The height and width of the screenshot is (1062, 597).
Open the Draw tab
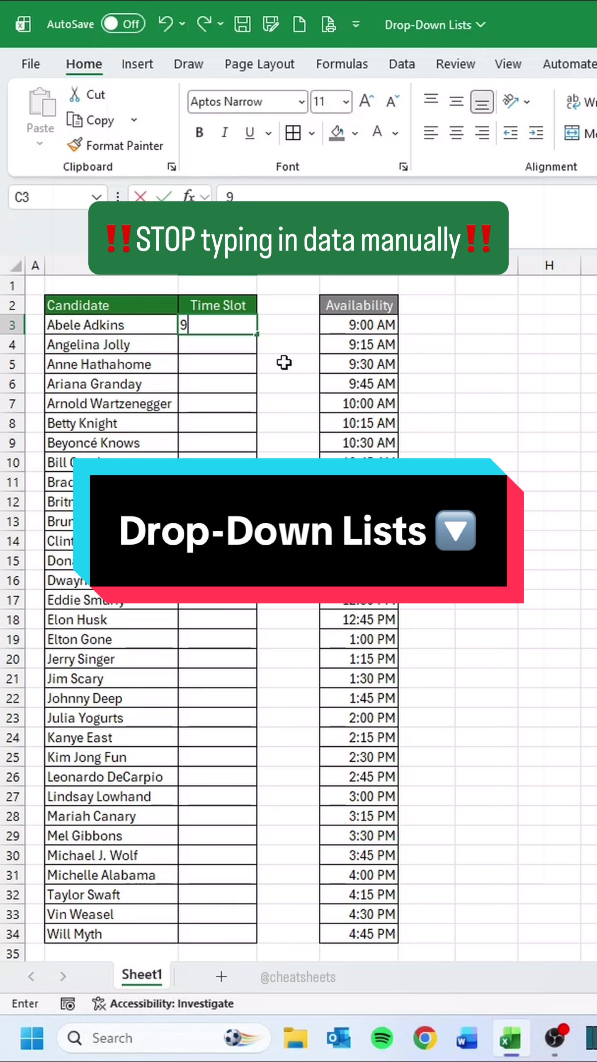(x=189, y=64)
